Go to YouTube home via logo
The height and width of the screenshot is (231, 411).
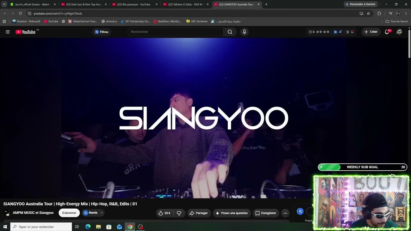25,32
